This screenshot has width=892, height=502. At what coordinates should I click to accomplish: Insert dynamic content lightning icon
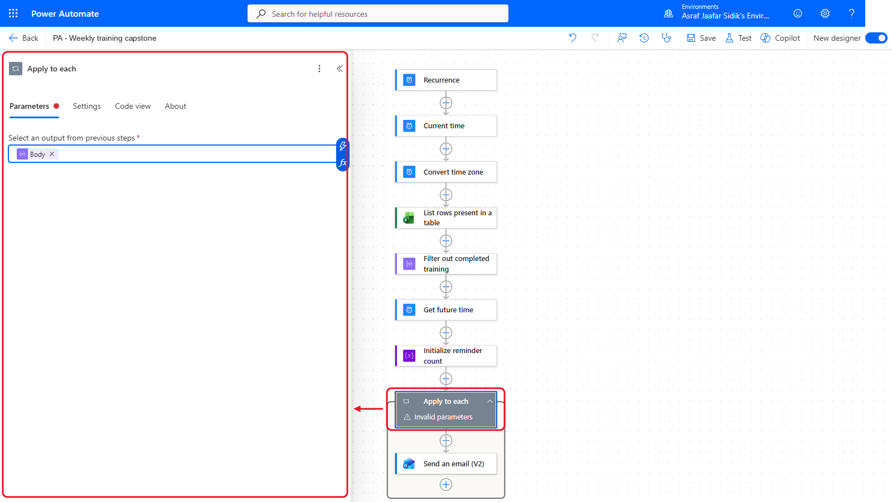tap(342, 146)
